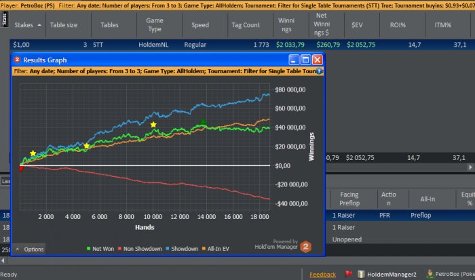This screenshot has width=475, height=280.
Task: Click the HoldemNL game type cell
Action: [x=153, y=45]
